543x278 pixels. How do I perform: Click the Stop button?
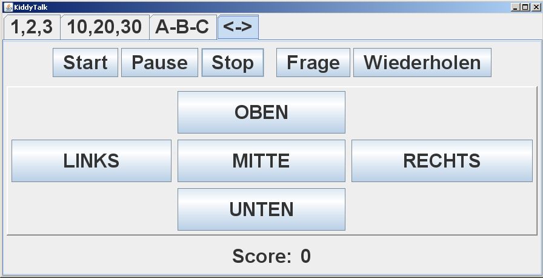coord(233,63)
